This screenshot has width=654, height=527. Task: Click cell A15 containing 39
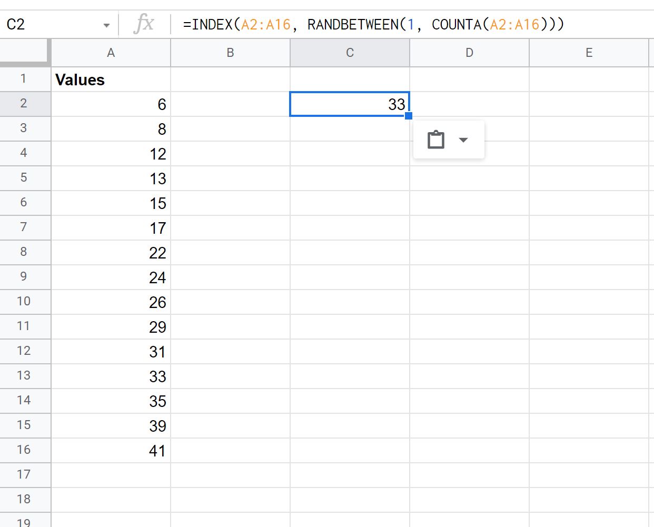111,426
